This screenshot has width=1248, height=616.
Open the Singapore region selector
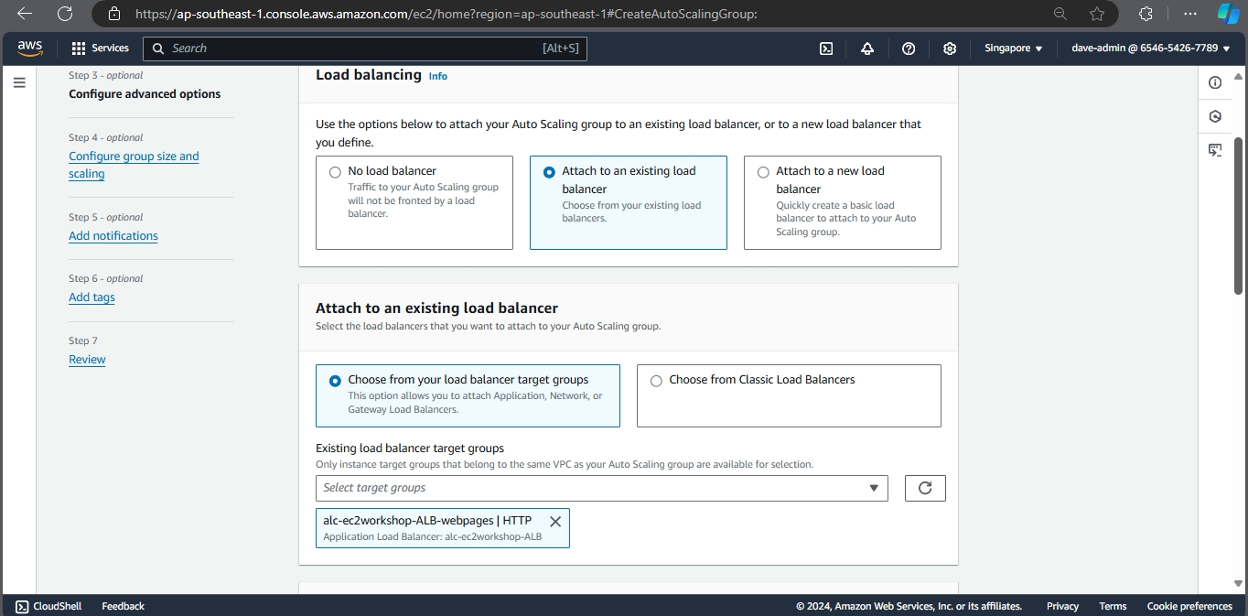coord(1013,49)
